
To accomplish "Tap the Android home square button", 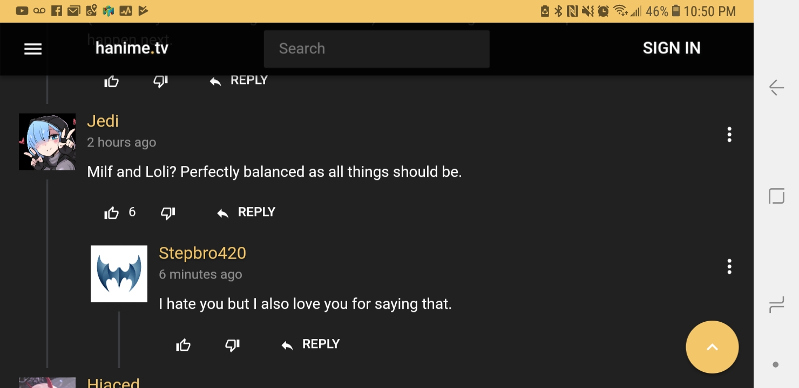I will pyautogui.click(x=776, y=196).
